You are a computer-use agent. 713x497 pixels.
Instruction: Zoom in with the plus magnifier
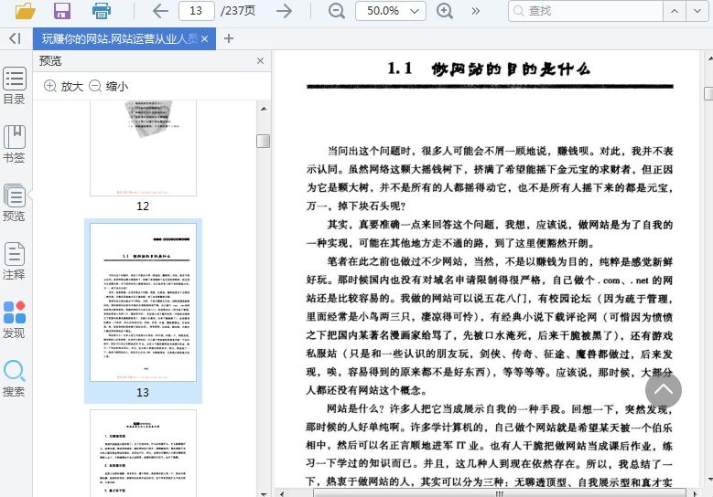pyautogui.click(x=444, y=10)
